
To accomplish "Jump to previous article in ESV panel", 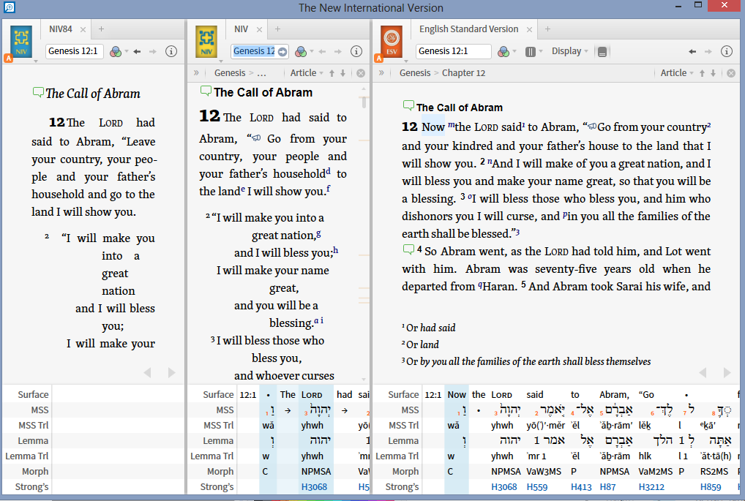I will [x=703, y=73].
